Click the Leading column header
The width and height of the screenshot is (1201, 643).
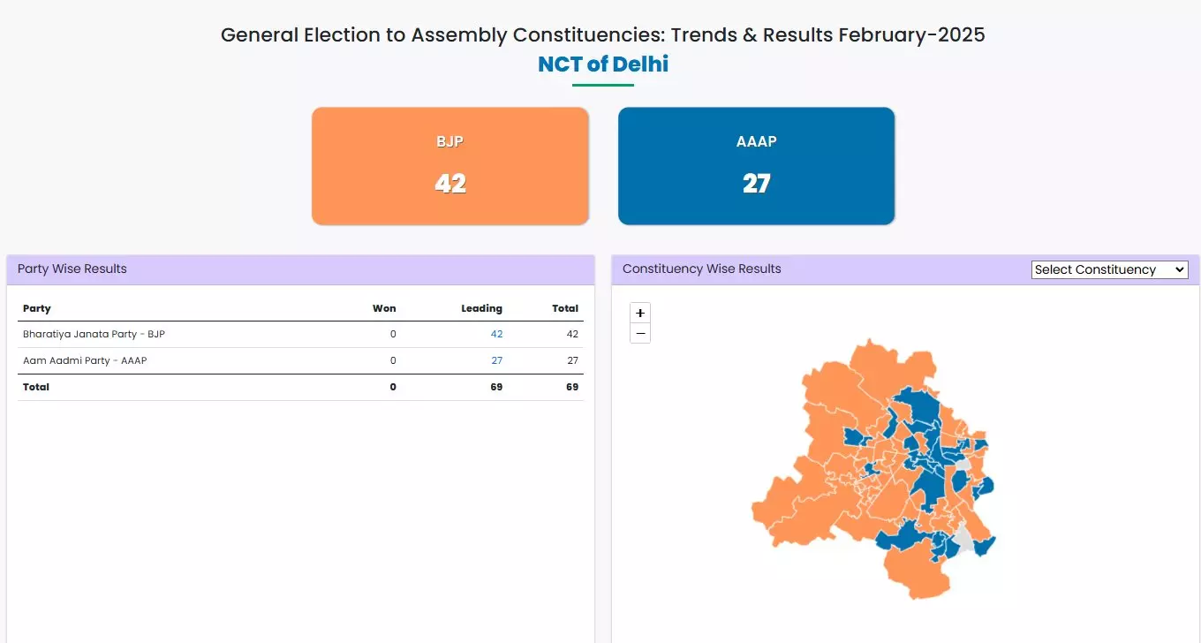click(x=481, y=308)
